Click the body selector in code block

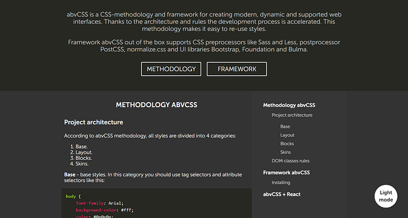(x=71, y=196)
